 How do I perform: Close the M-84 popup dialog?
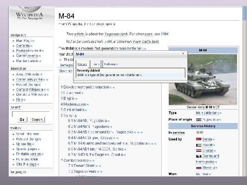coord(183,53)
